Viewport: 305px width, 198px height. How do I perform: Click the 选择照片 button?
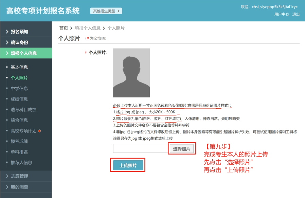coord(181,148)
